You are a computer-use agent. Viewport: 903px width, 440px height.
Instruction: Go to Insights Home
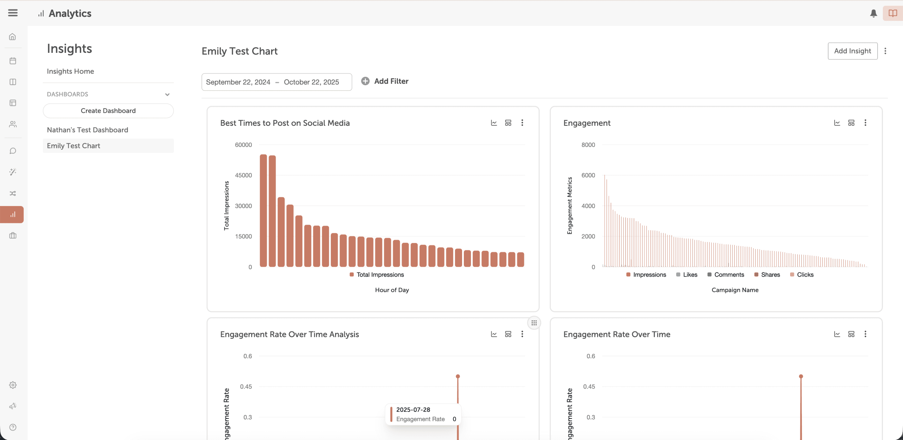(x=71, y=71)
